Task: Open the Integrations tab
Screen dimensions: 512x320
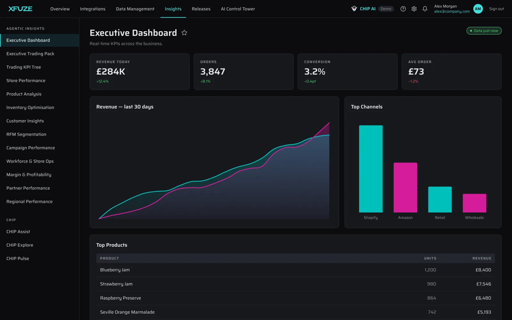Action: tap(92, 9)
